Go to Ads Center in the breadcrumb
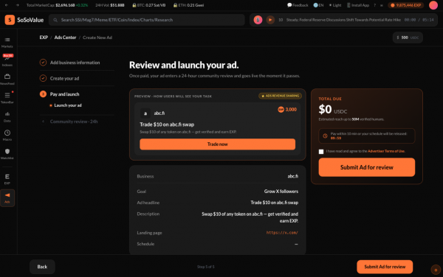 pos(65,38)
